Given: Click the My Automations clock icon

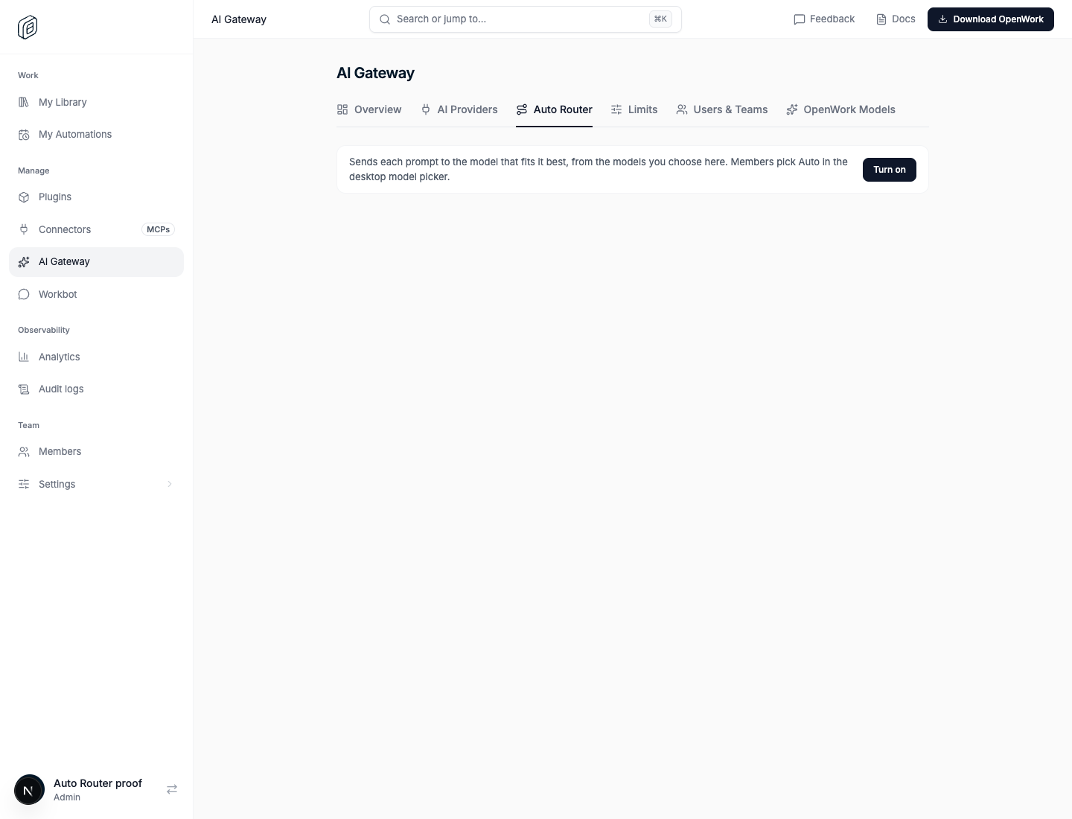Looking at the screenshot, I should [x=24, y=135].
